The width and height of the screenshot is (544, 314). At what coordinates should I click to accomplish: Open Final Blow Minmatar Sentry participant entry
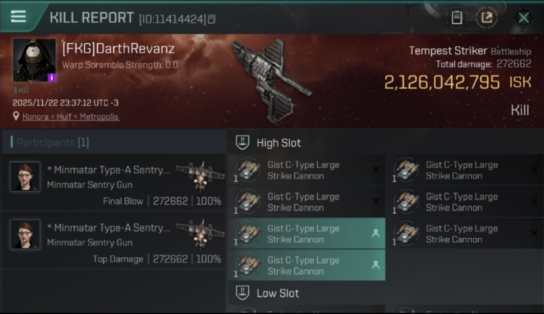[x=114, y=182]
